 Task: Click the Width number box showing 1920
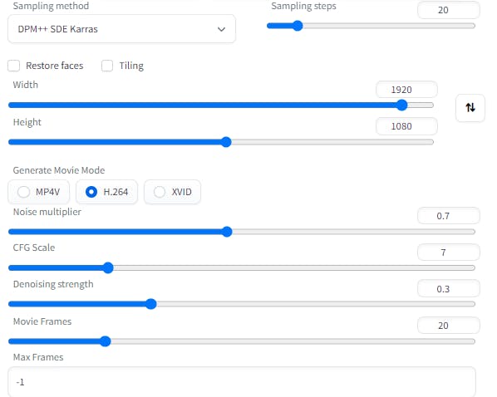coord(406,90)
